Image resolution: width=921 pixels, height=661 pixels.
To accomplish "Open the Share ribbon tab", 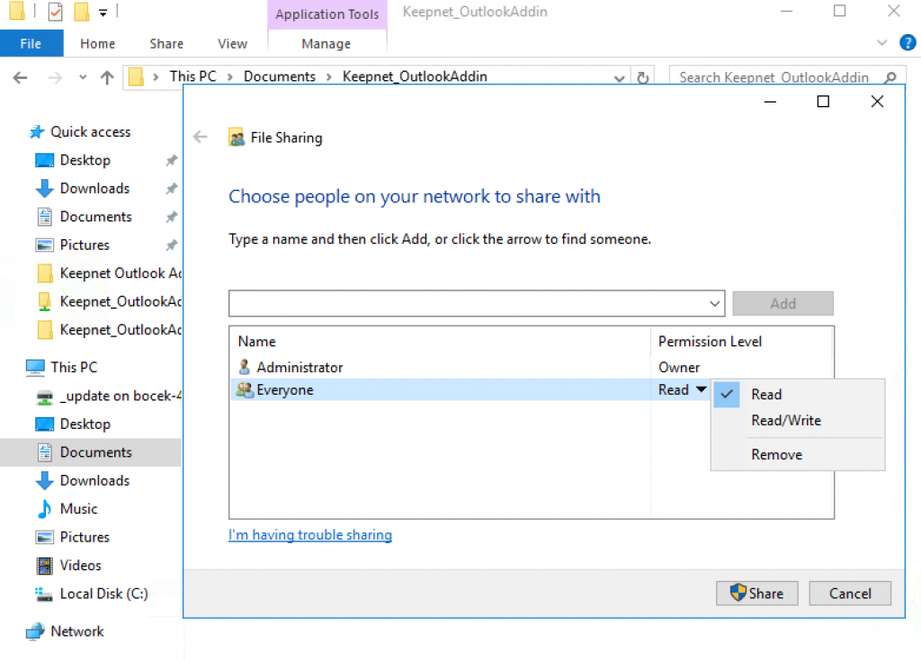I will [x=166, y=43].
